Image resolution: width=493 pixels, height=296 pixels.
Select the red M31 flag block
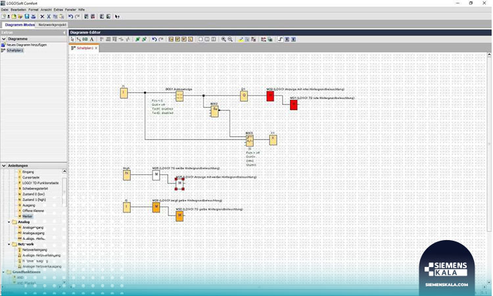pos(293,105)
